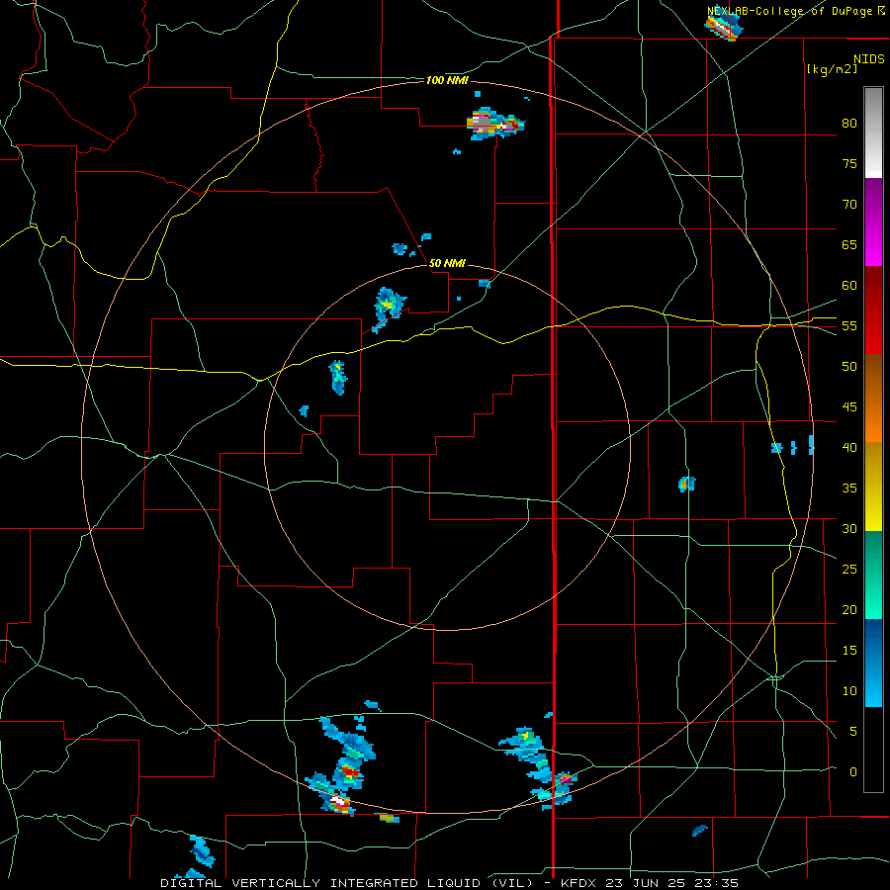Select the 40 value on the scale
This screenshot has height=890, width=890.
(x=849, y=447)
